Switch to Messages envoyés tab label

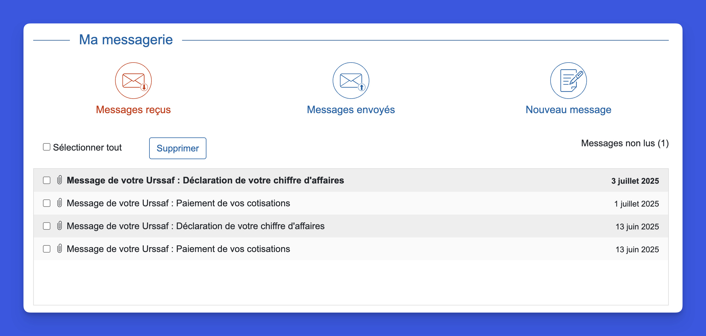[351, 110]
